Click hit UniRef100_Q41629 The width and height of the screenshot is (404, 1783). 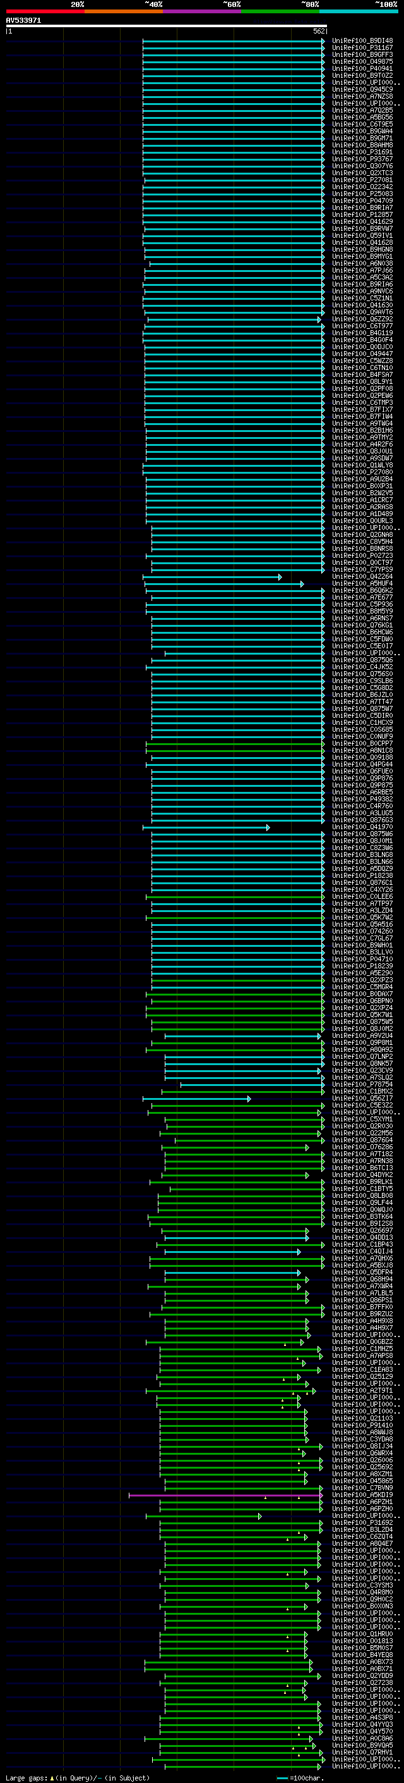(362, 222)
